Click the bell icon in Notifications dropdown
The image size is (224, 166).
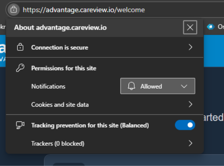pyautogui.click(x=132, y=86)
